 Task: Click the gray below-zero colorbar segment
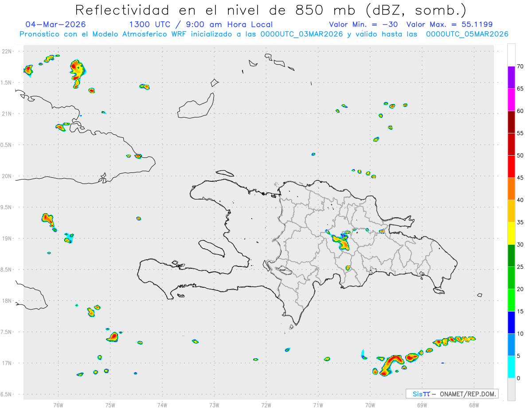coord(511,389)
